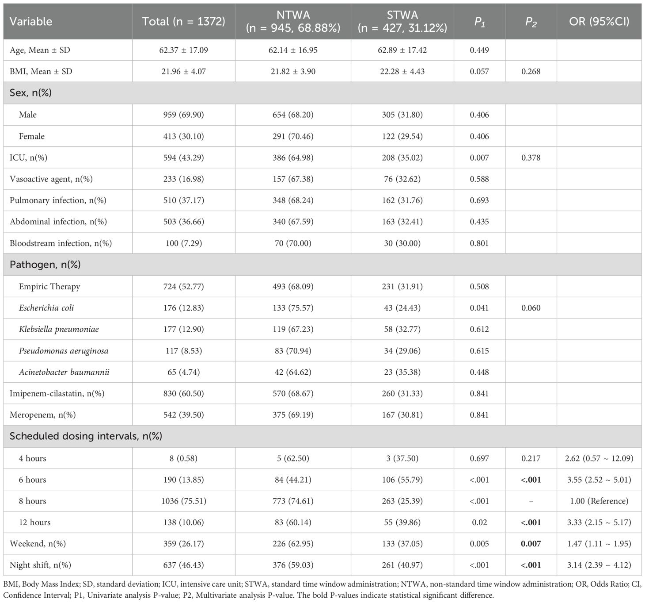Click the '1.00 (Reference)' odds ratio cell
This screenshot has height=603, width=645.
click(x=599, y=501)
